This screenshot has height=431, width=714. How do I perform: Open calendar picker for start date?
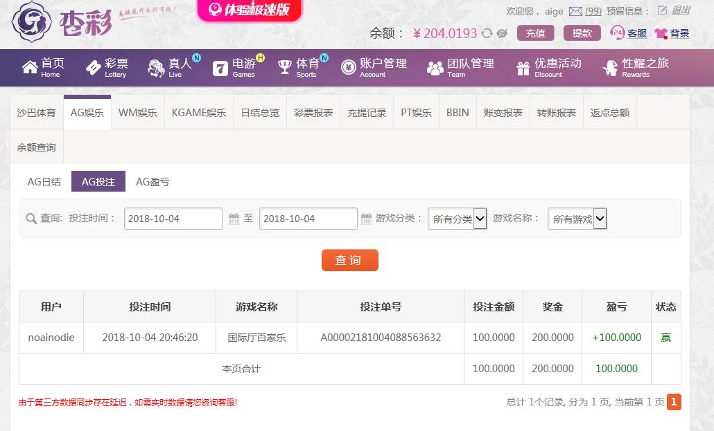coord(234,219)
